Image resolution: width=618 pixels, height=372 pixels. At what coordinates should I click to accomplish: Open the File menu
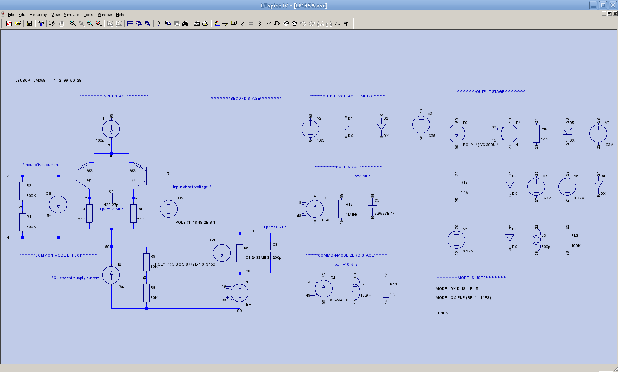[x=11, y=15]
